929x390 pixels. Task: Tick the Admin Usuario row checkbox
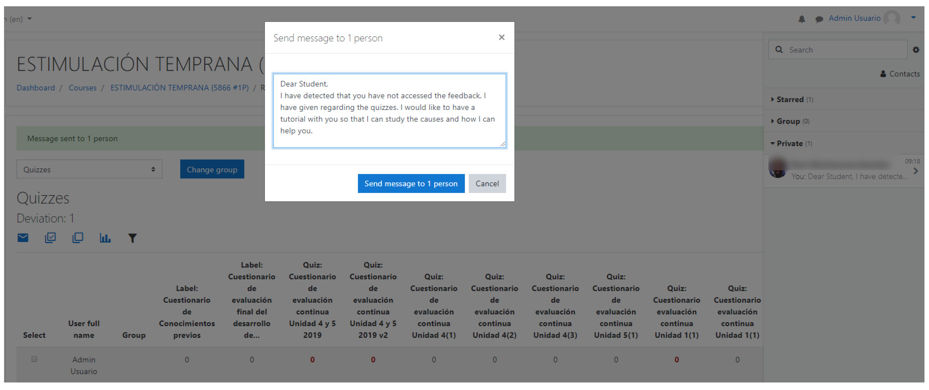[34, 359]
